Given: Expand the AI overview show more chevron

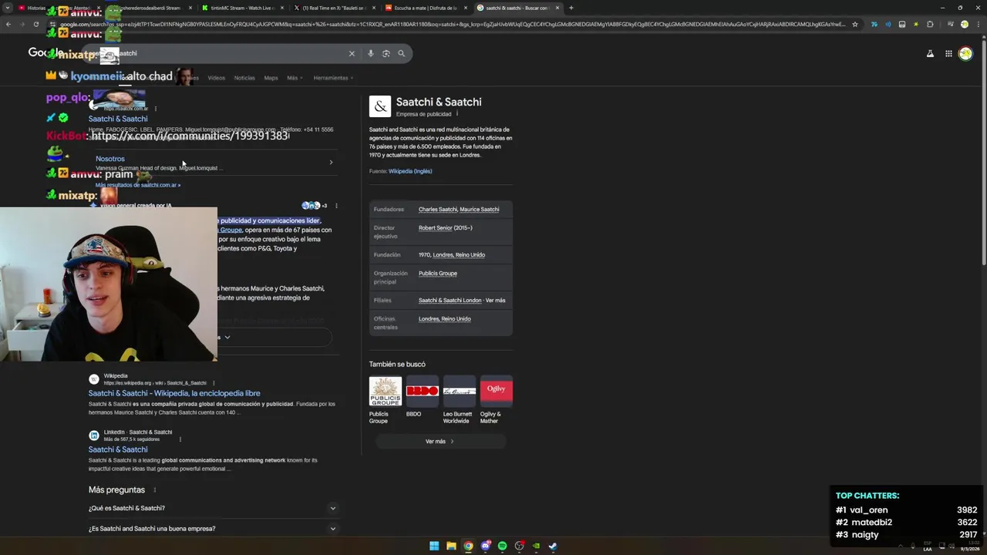Looking at the screenshot, I should pos(227,337).
